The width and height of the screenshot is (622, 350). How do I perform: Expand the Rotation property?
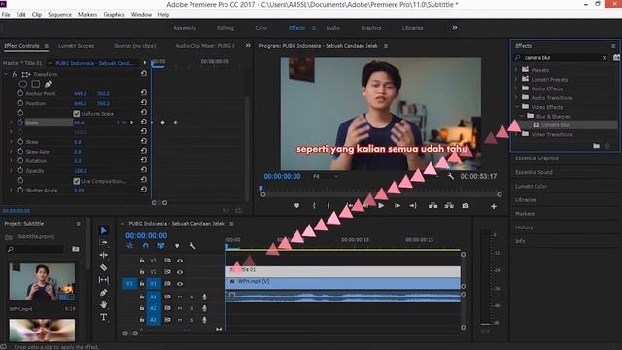(11, 161)
